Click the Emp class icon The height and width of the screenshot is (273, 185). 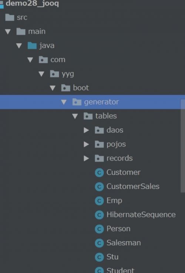tap(99, 201)
